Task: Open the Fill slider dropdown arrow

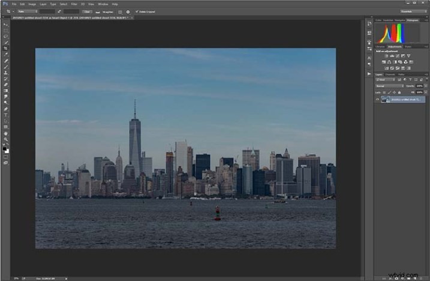Action: tap(426, 92)
